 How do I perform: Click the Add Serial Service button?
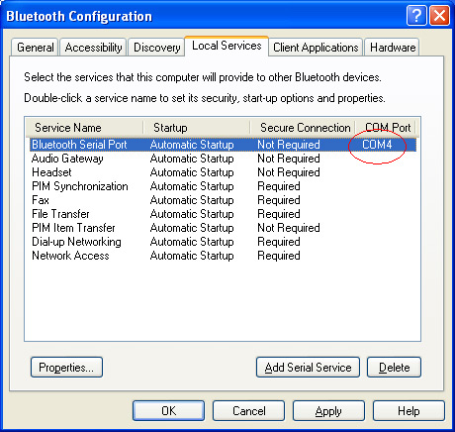click(x=308, y=367)
